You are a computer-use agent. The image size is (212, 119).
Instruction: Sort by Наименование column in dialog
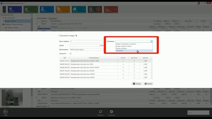tap(94, 58)
